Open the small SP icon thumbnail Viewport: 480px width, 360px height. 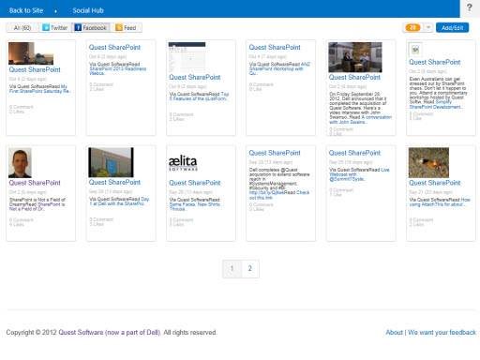click(415, 50)
